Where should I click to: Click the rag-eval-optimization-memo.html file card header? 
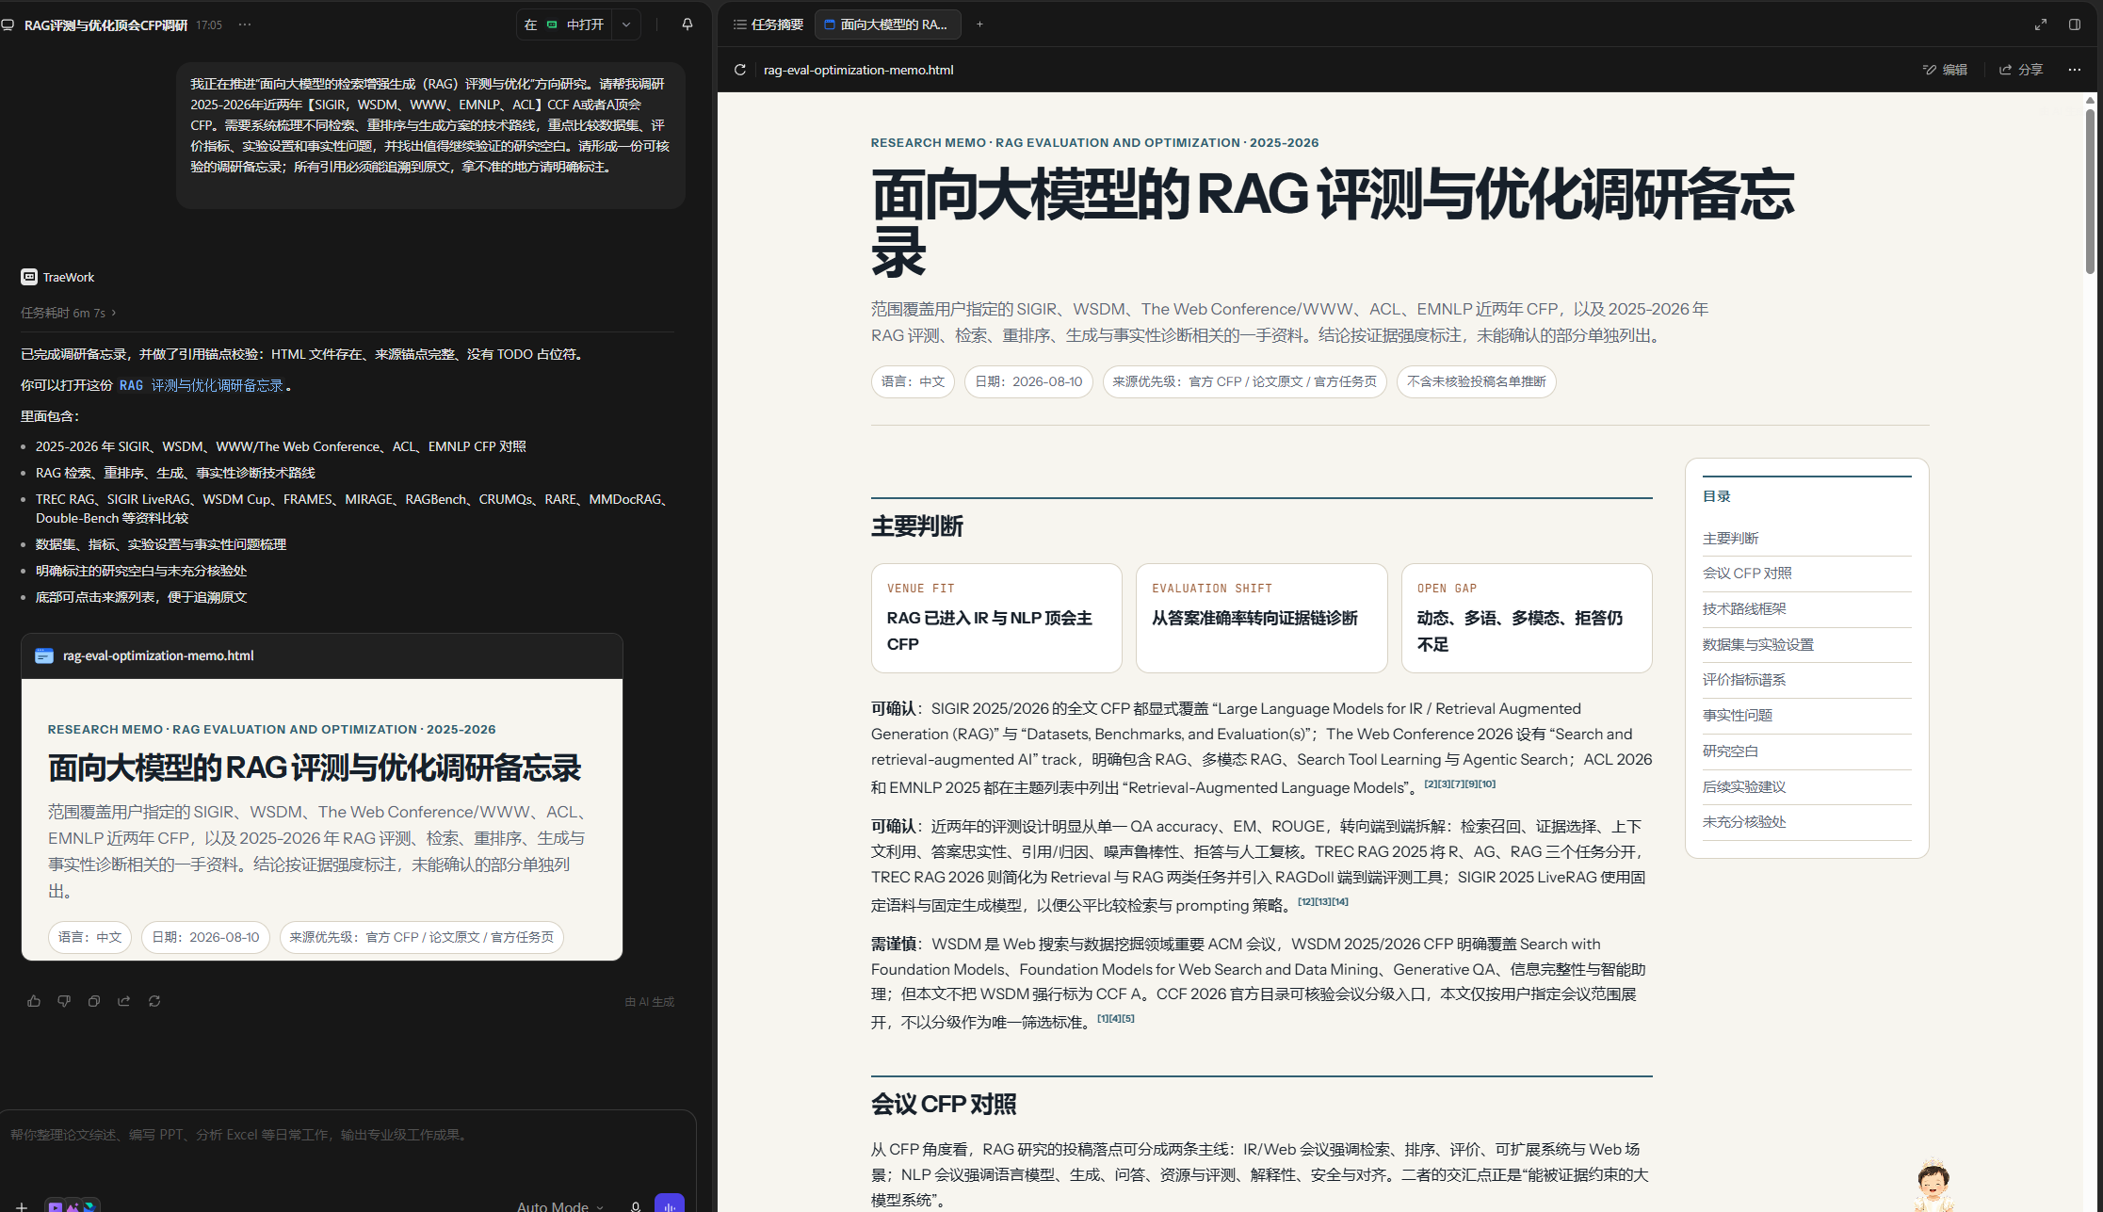point(322,655)
